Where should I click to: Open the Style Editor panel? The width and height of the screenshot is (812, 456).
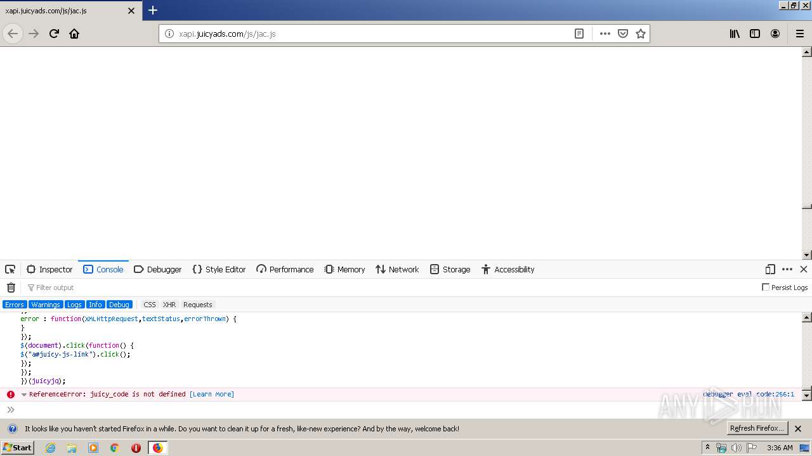click(219, 269)
